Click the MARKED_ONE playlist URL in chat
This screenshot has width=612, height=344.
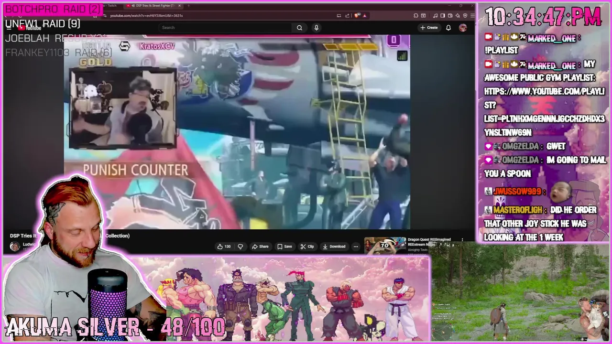tap(544, 111)
